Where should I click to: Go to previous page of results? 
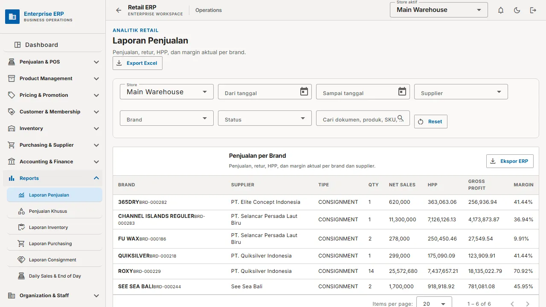click(512, 304)
